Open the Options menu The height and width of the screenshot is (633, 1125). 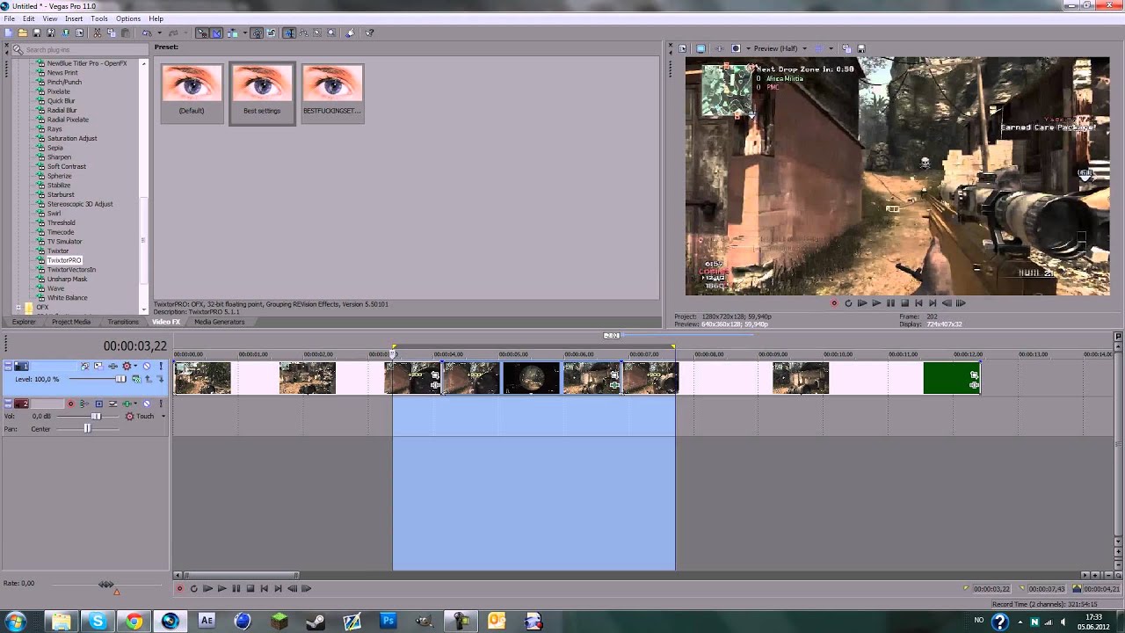tap(128, 18)
